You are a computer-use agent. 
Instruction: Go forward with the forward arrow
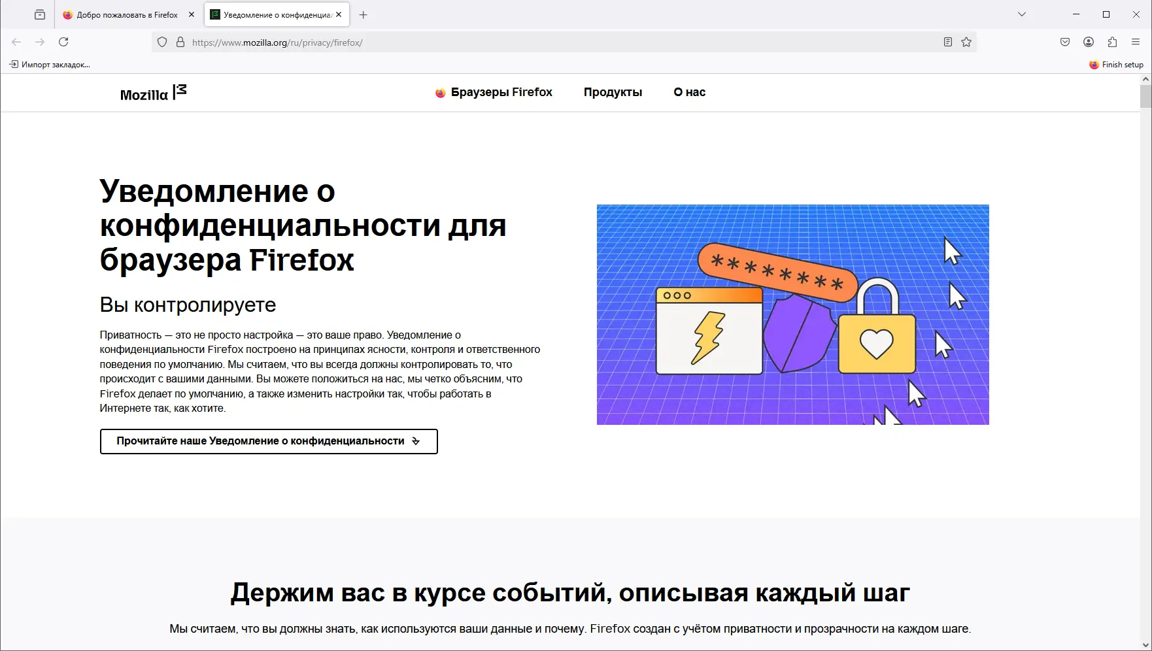(x=40, y=42)
